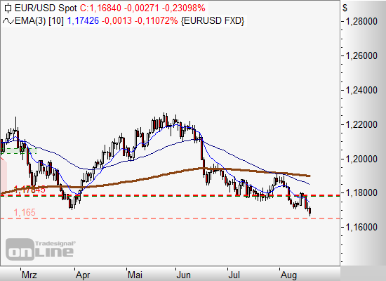Select the 1,17645 red level label

coord(29,190)
